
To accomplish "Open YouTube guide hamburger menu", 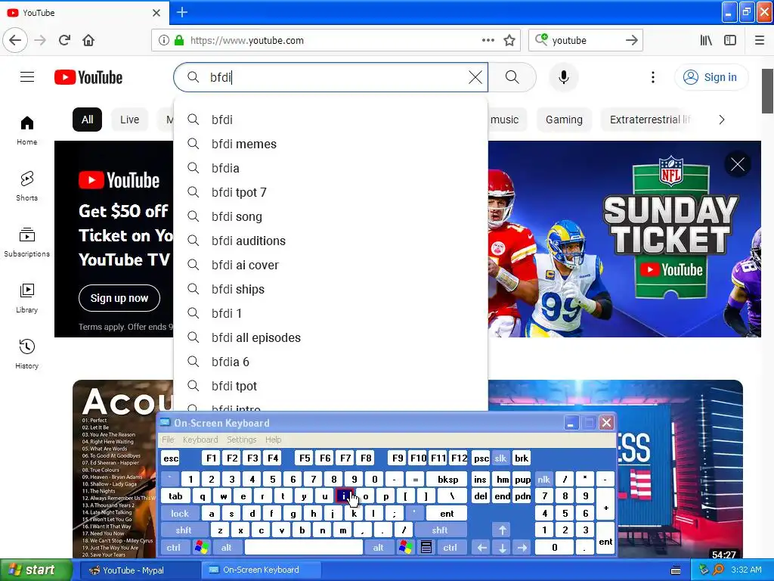I will pyautogui.click(x=27, y=77).
